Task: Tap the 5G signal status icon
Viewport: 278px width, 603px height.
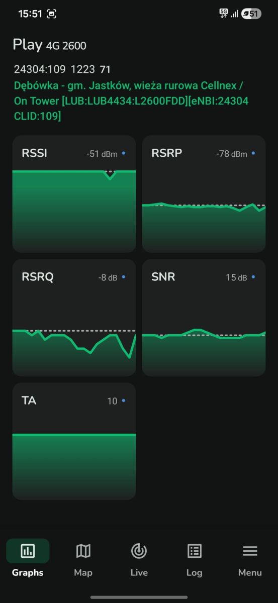Action: (224, 14)
